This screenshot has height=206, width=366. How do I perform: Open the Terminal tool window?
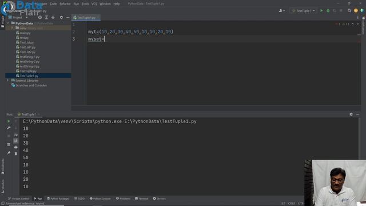(x=141, y=199)
